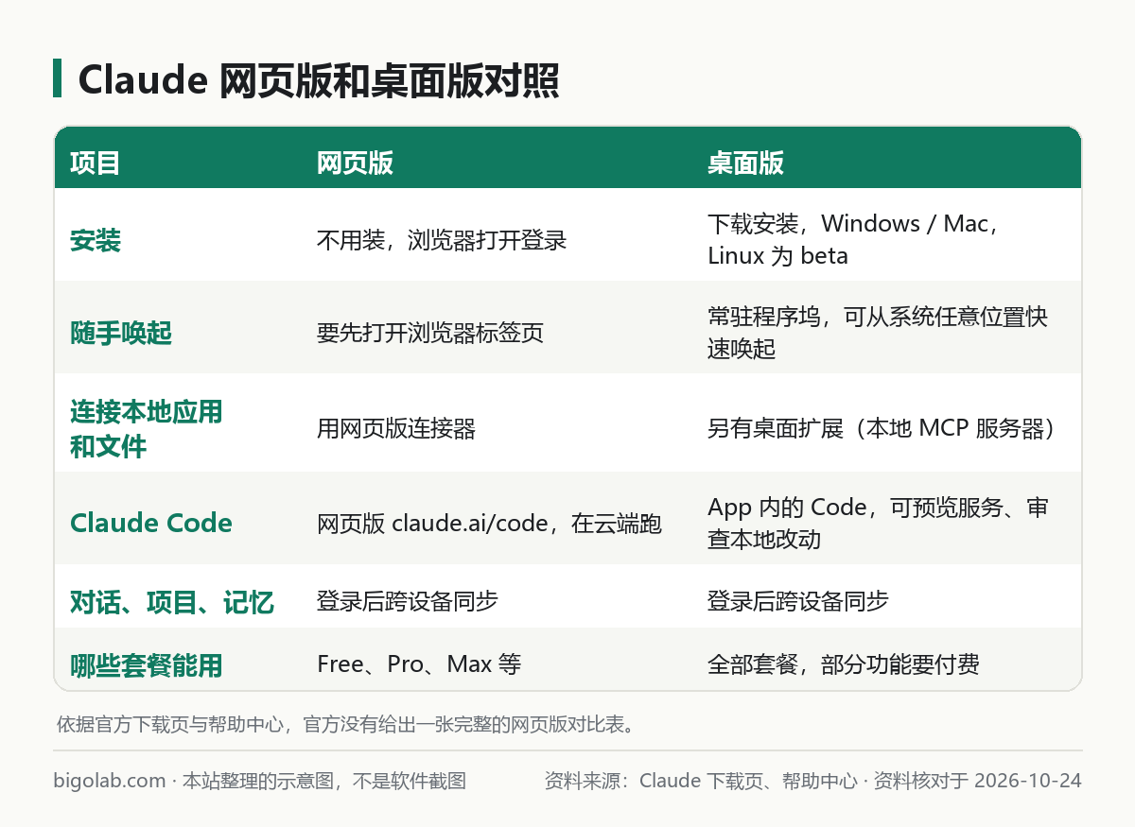1135x827 pixels.
Task: Click the '项目' column header
Action: (x=96, y=164)
